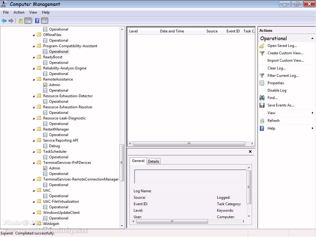
Task: Click the green Refresh icon in Actions
Action: pyautogui.click(x=262, y=121)
